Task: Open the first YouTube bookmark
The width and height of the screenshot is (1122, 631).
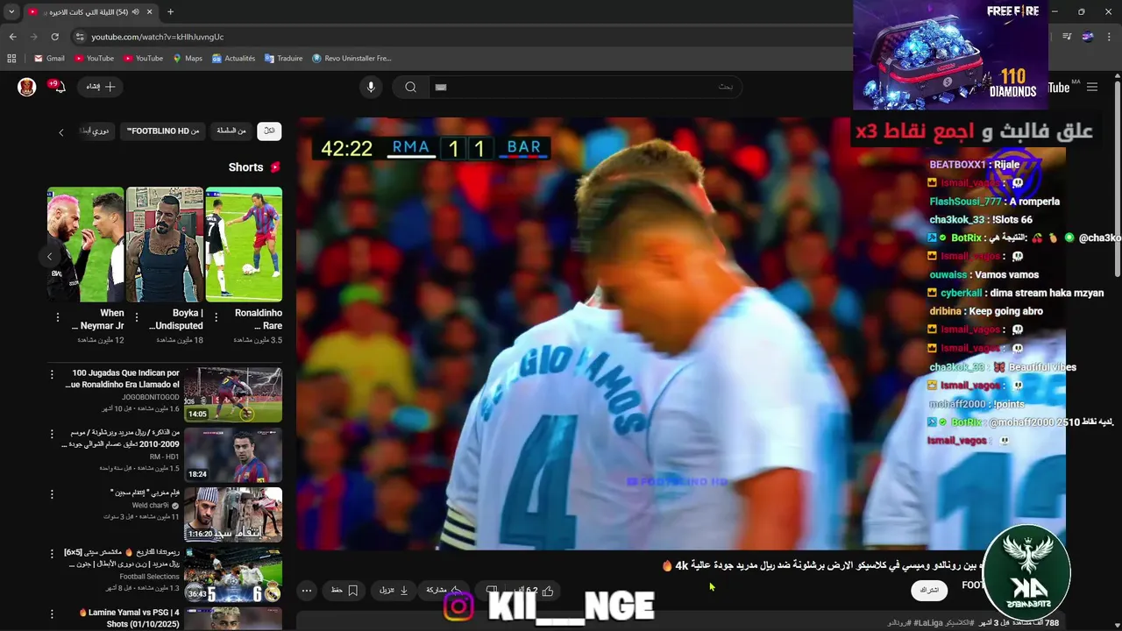Action: [94, 59]
